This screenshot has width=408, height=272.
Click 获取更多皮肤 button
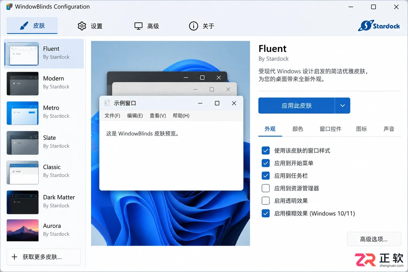point(44,257)
